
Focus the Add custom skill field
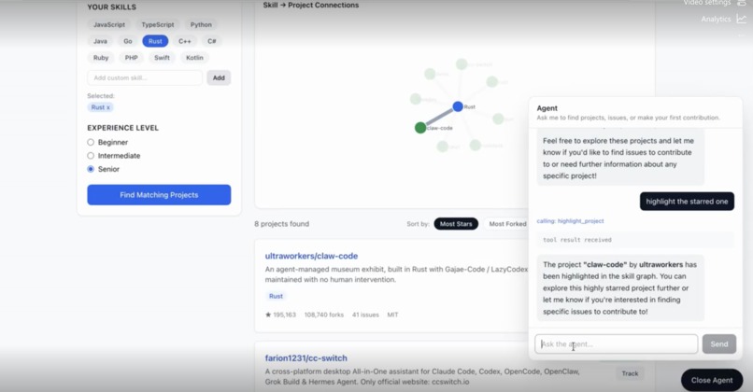click(x=145, y=77)
